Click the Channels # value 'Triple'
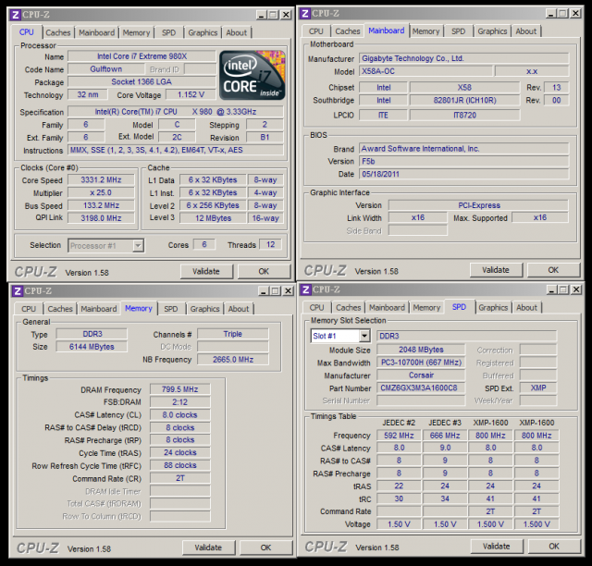The height and width of the screenshot is (566, 592). (x=233, y=334)
